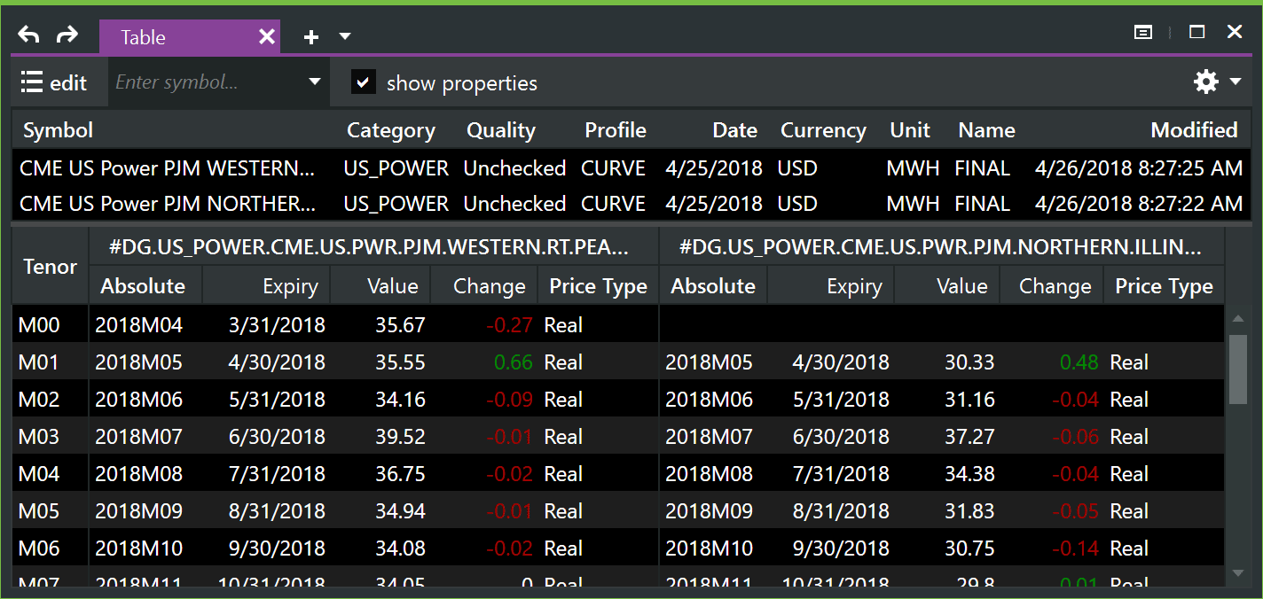
Task: Click the Northern Illinois value 37.27
Action: coord(969,437)
